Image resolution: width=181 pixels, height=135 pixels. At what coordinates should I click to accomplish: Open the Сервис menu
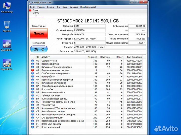[51, 7]
